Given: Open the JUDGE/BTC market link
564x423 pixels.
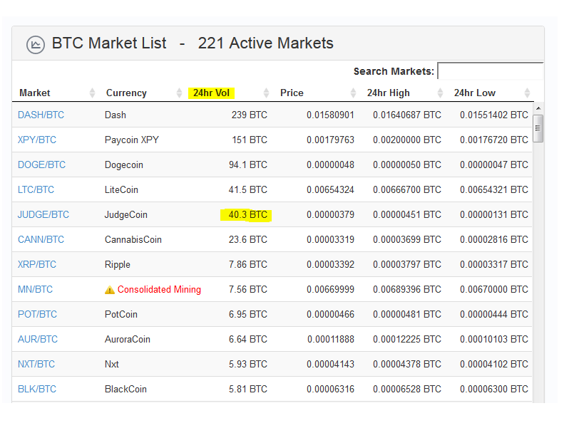Looking at the screenshot, I should point(43,214).
